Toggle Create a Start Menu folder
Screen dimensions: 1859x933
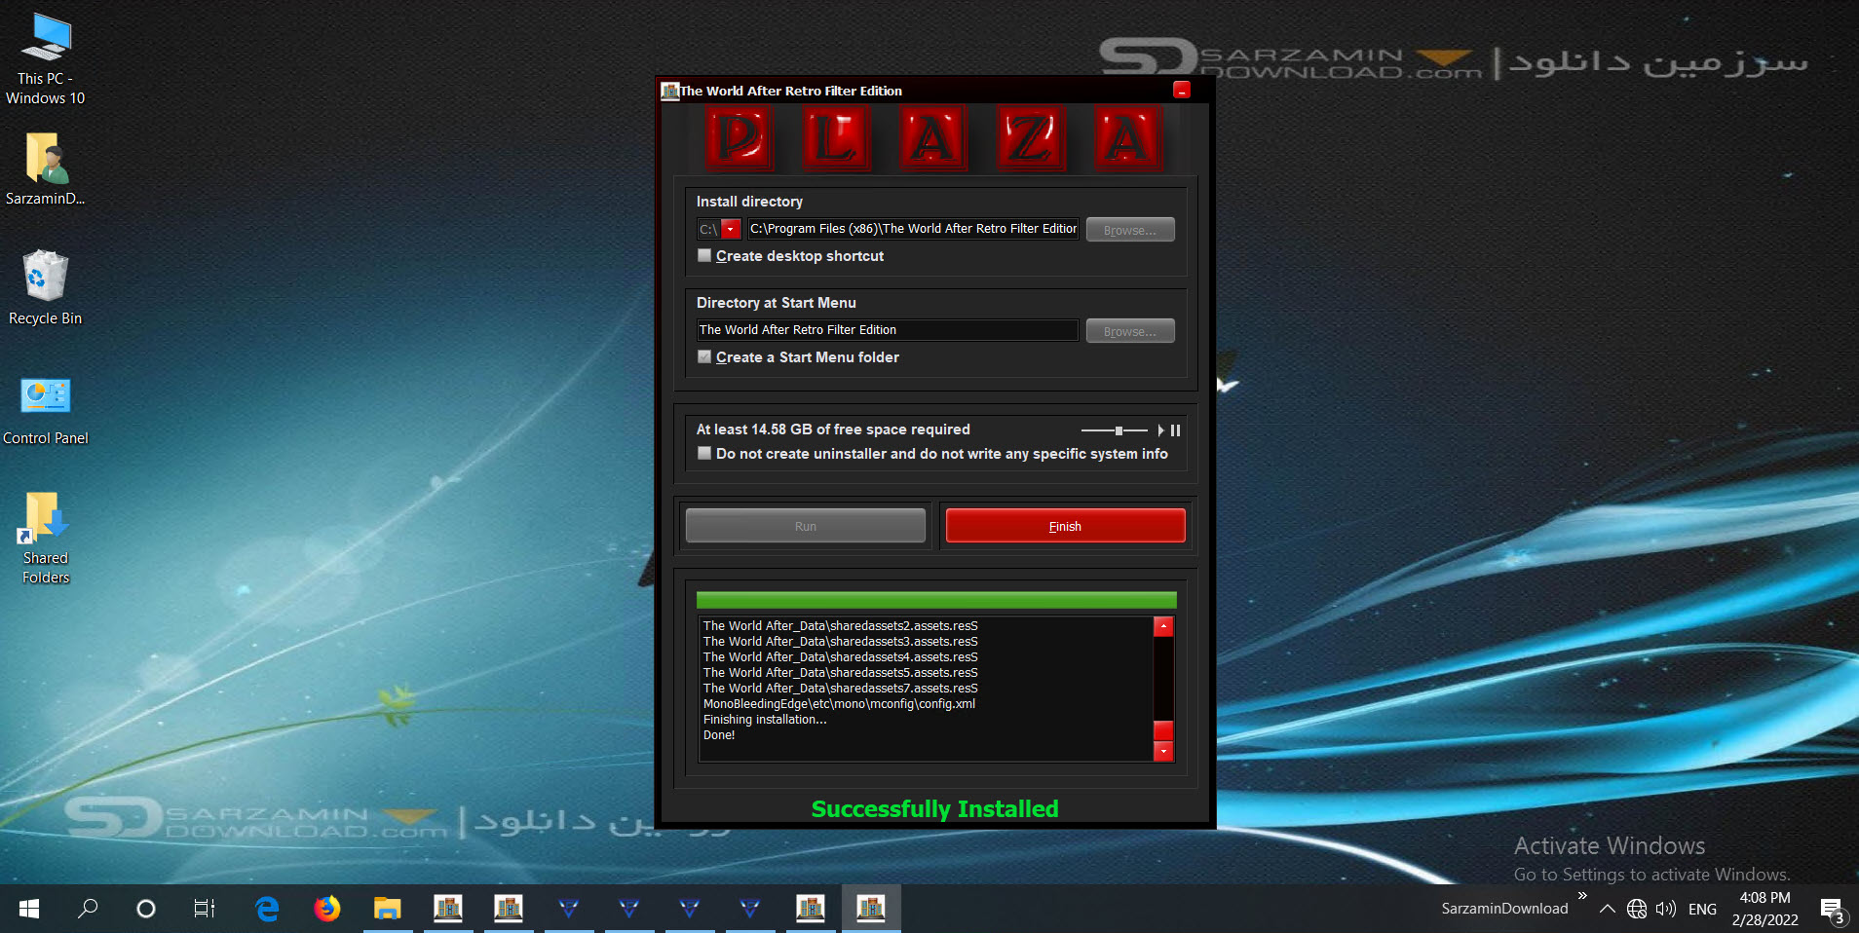[704, 356]
